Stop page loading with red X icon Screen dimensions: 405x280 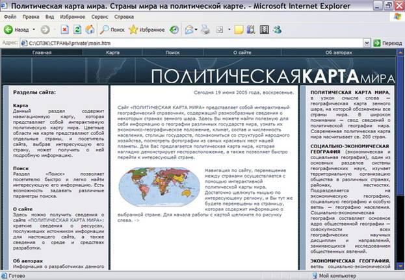(x=64, y=30)
